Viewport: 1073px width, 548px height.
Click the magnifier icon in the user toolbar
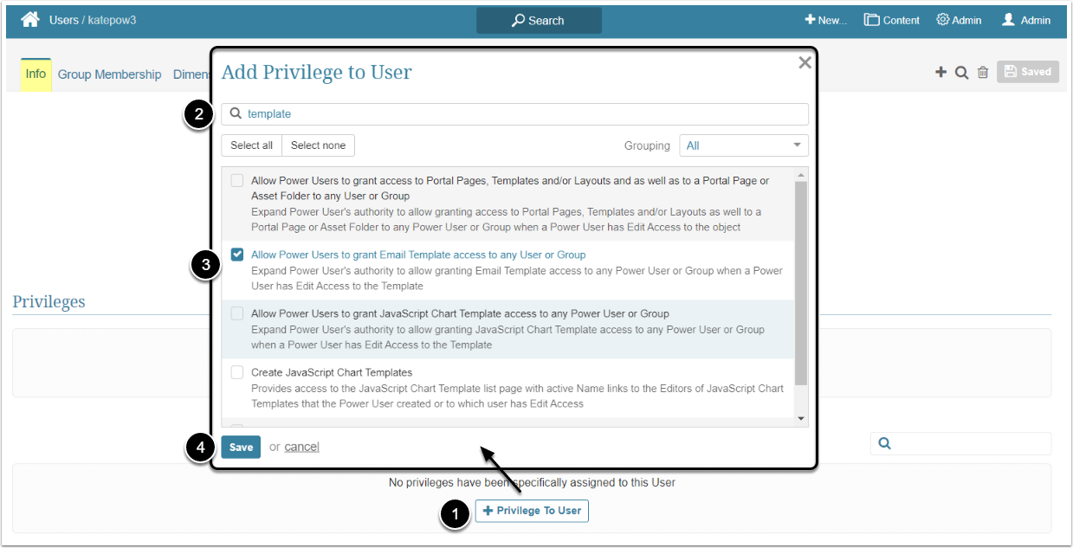pos(961,73)
